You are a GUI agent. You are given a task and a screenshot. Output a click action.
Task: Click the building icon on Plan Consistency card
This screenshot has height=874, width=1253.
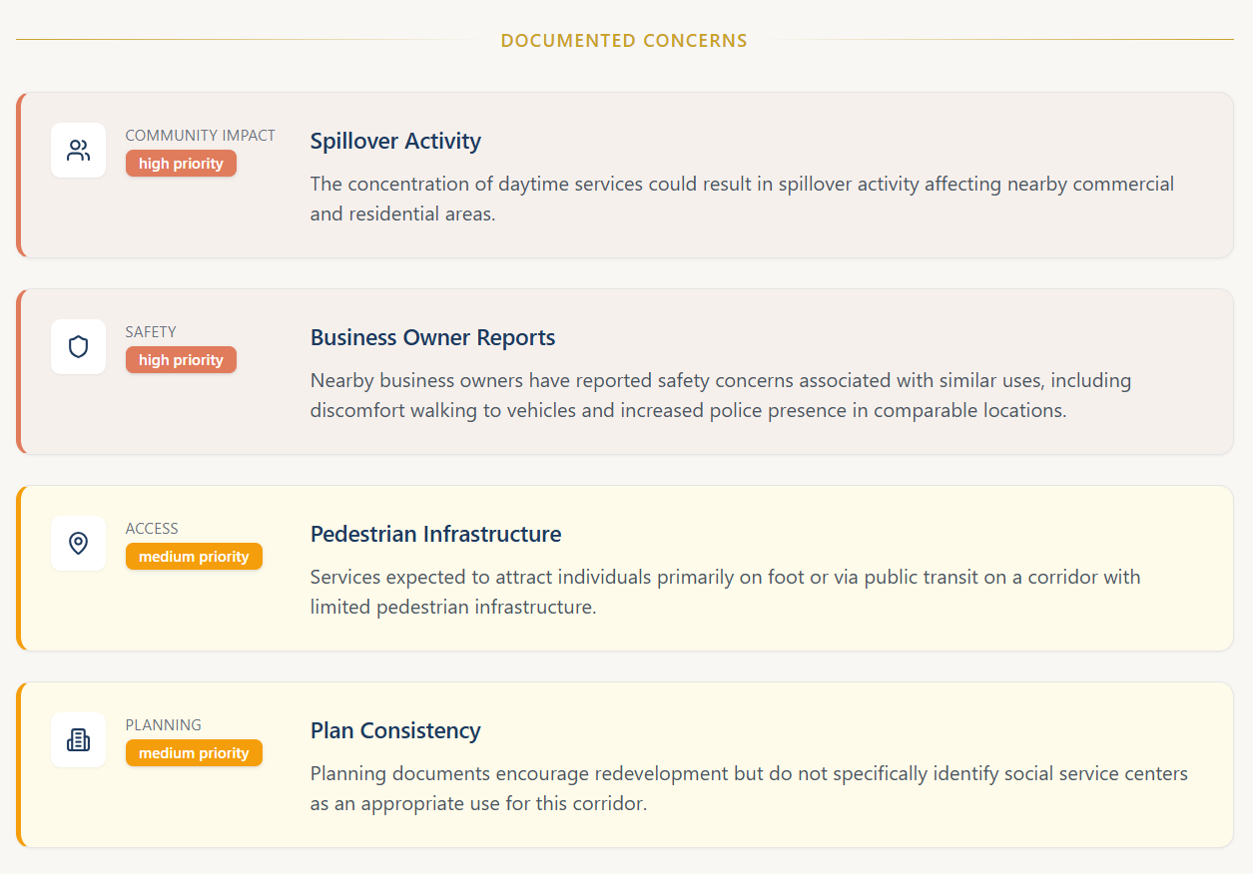[79, 740]
